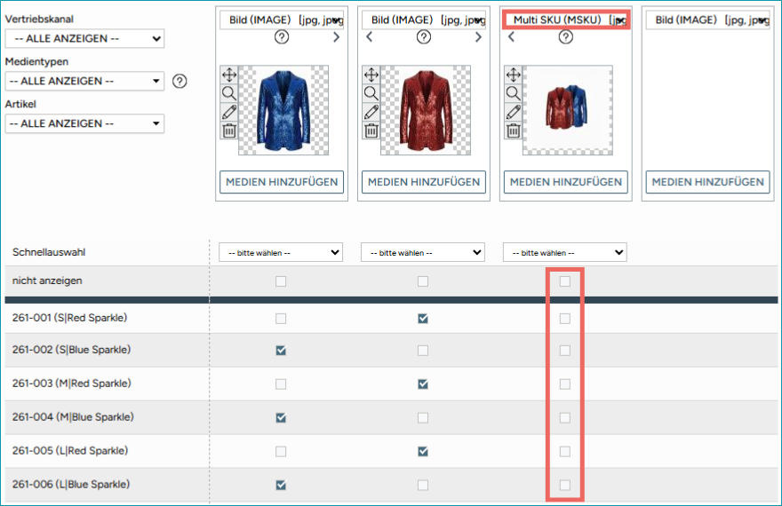Open media type dropdown of red jacket card
The height and width of the screenshot is (506, 782).
point(424,20)
